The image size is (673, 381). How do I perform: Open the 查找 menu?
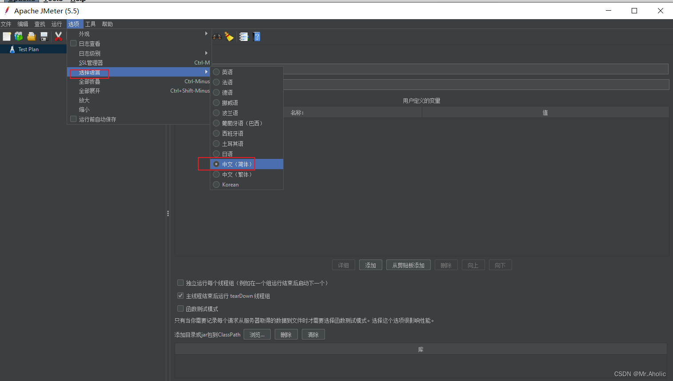[x=40, y=24]
